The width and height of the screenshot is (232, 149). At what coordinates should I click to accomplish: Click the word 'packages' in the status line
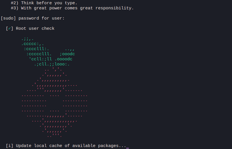[108, 146]
